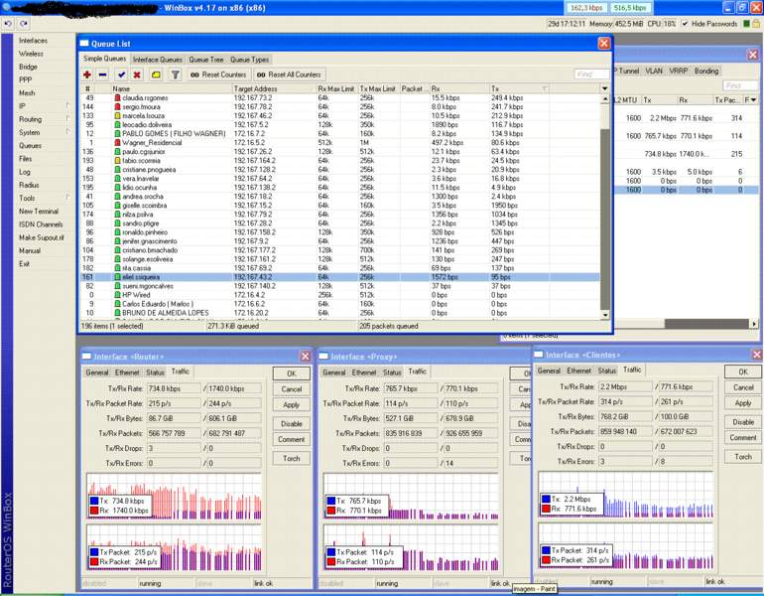The height and width of the screenshot is (596, 764).
Task: Toggle the Hide Passwords checkbox
Action: (x=686, y=23)
